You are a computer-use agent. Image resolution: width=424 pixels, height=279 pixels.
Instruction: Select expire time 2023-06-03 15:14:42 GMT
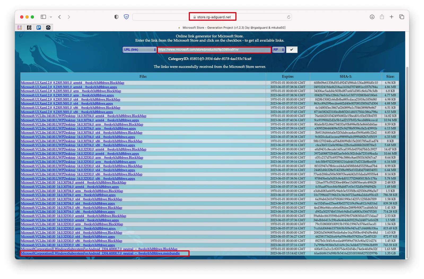pyautogui.click(x=288, y=253)
